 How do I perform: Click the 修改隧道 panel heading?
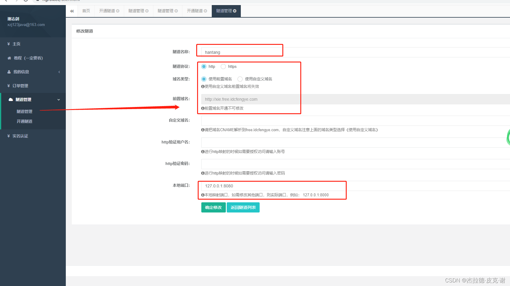[x=85, y=31]
